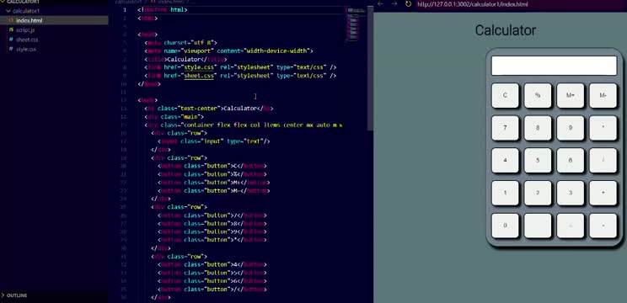The height and width of the screenshot is (303, 627).
Task: Open script.js in the explorer
Action: click(25, 30)
